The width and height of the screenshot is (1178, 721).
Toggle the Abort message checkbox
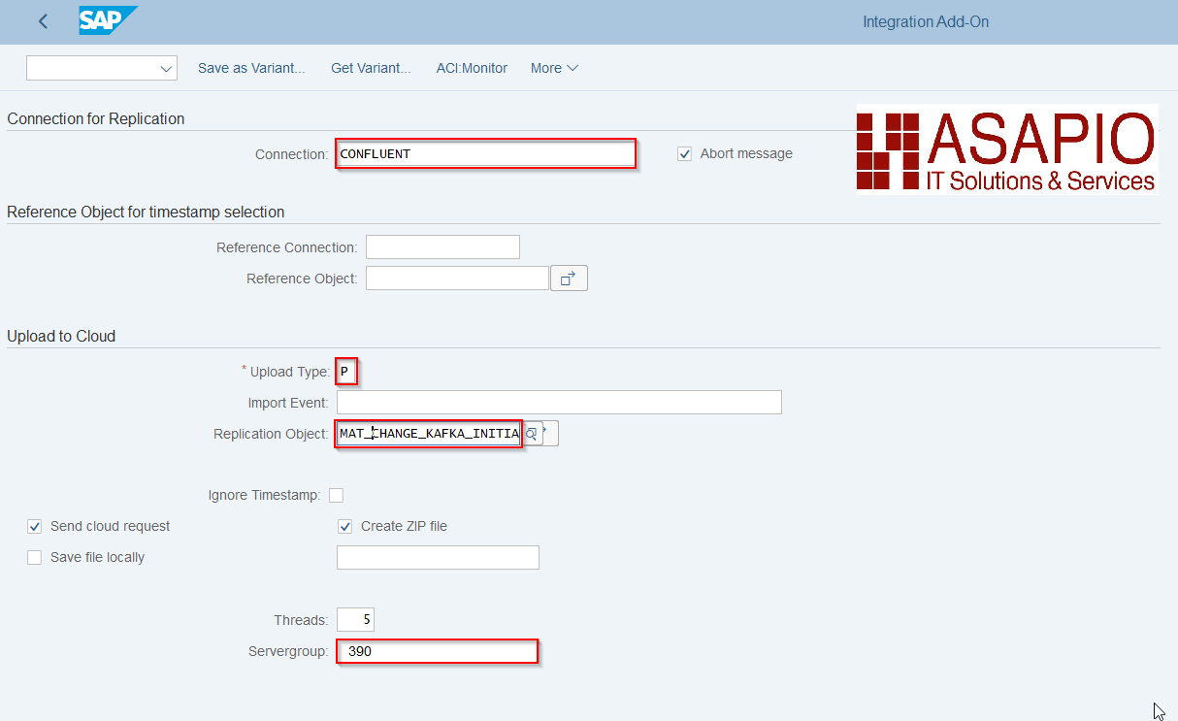coord(685,153)
